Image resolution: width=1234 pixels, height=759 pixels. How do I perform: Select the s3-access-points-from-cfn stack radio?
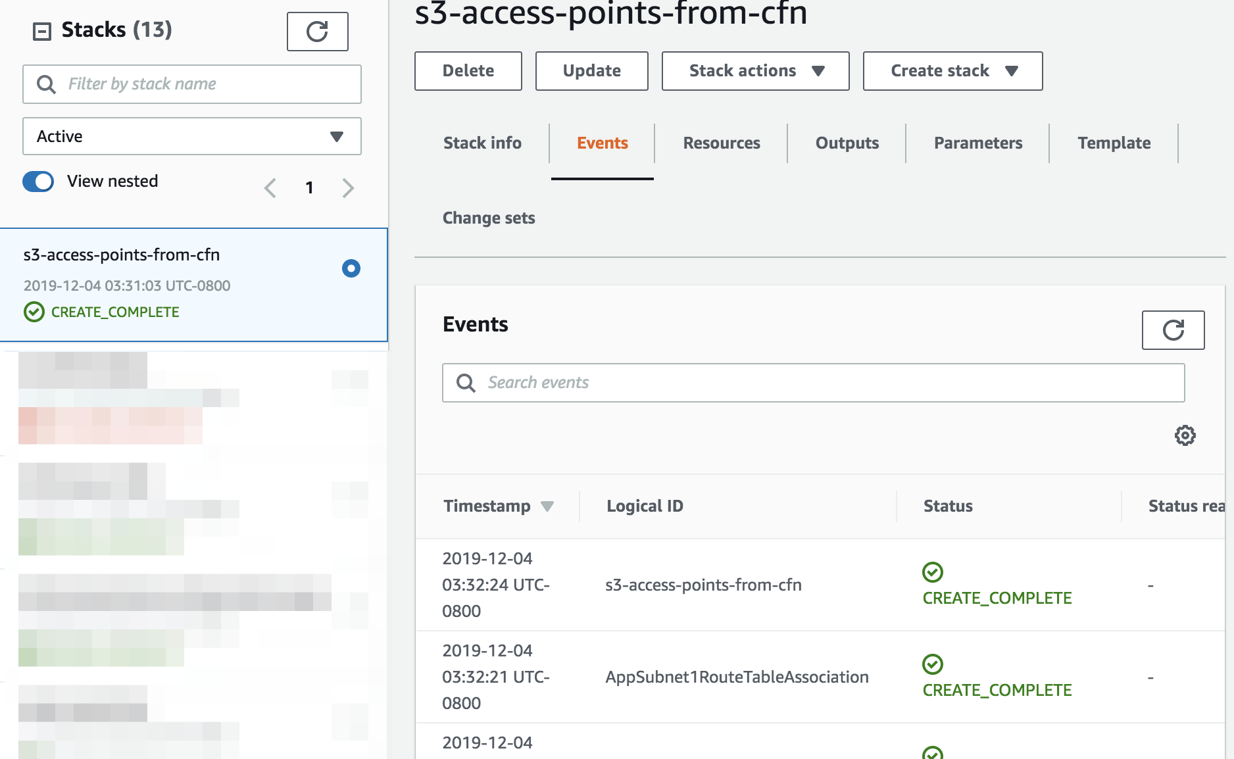(351, 268)
